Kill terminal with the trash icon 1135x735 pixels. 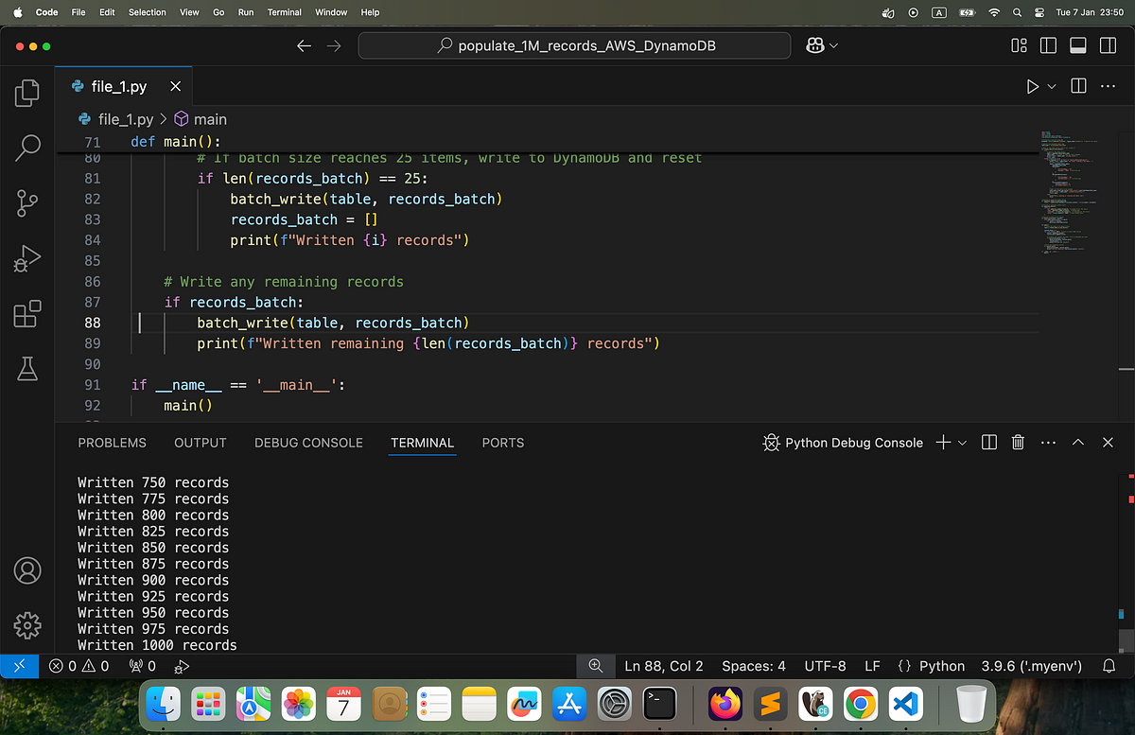click(x=1018, y=442)
